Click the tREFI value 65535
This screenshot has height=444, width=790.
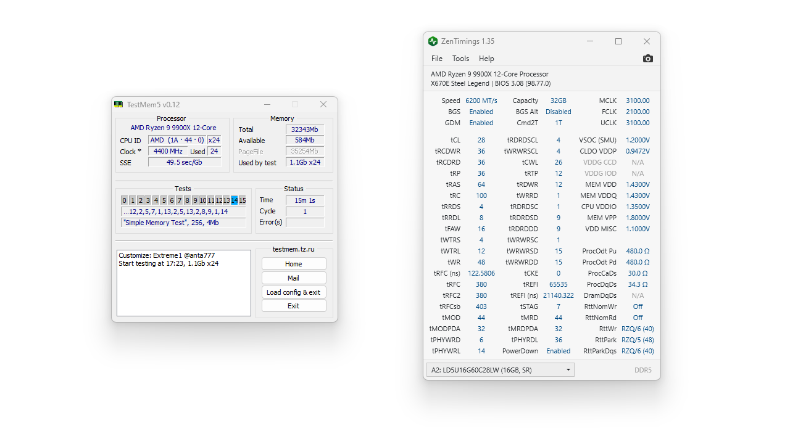click(x=559, y=284)
